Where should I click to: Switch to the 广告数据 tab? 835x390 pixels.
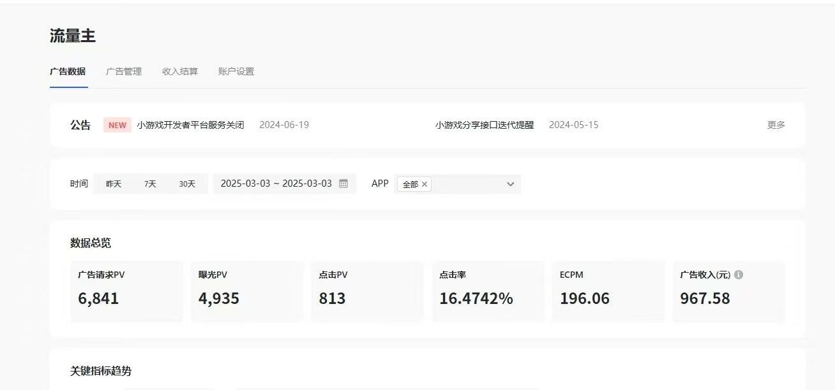[x=68, y=71]
